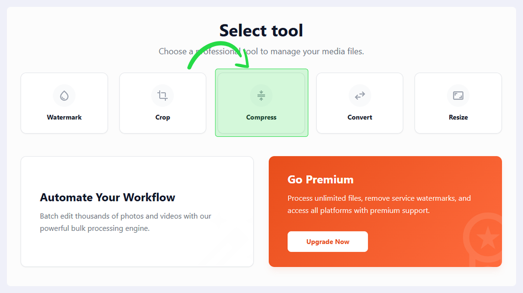The image size is (523, 293).
Task: Click the premium star badge icon
Action: 485,238
